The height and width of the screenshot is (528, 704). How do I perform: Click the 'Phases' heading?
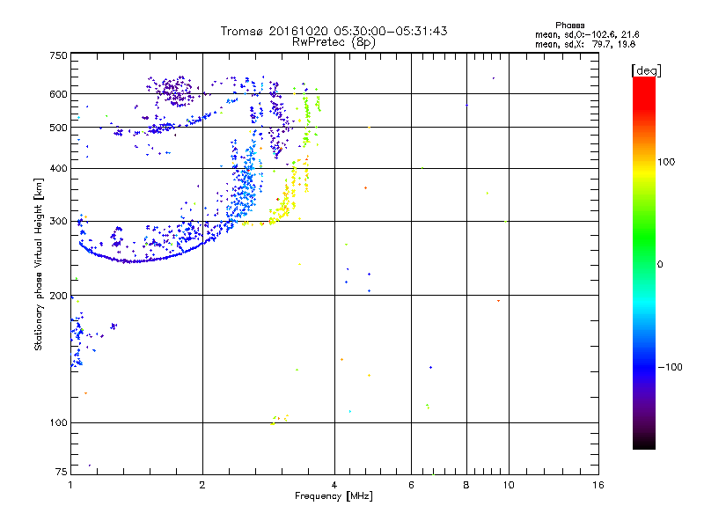pos(569,26)
